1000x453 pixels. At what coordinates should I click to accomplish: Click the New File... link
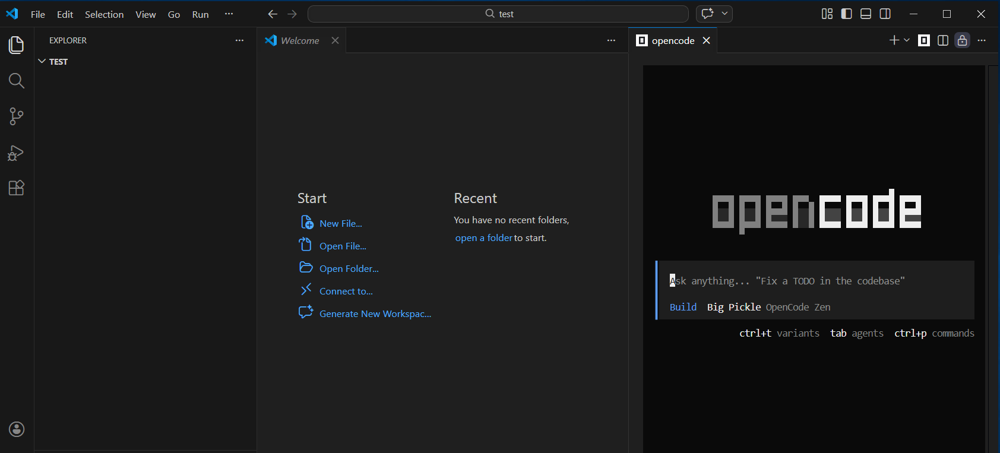coord(340,223)
